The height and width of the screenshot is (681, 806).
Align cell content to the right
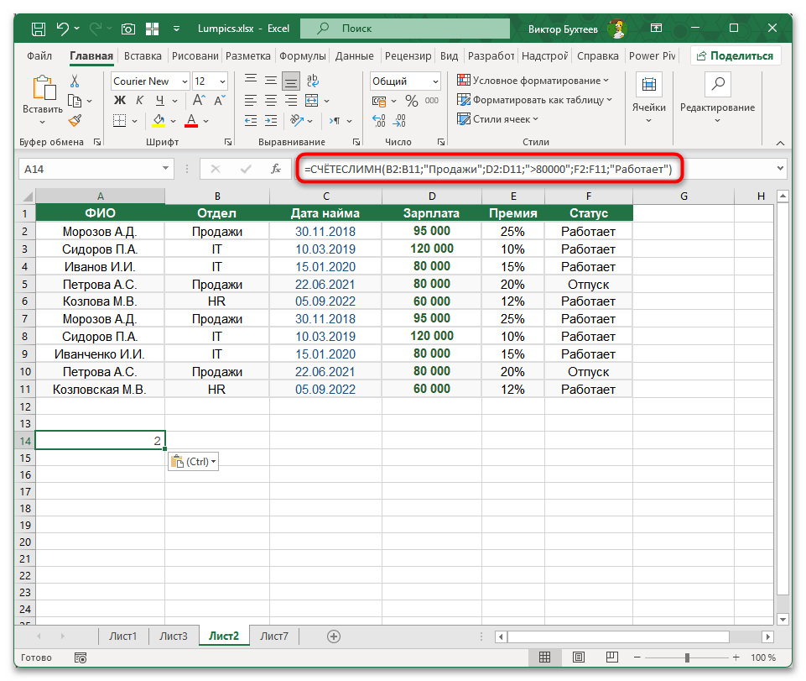pos(291,101)
